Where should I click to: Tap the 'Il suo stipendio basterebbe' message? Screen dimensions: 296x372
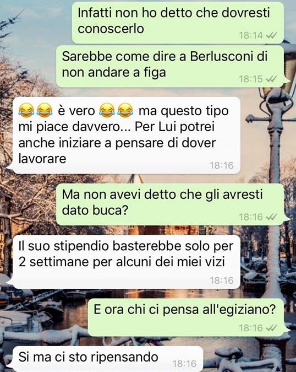[x=126, y=262]
